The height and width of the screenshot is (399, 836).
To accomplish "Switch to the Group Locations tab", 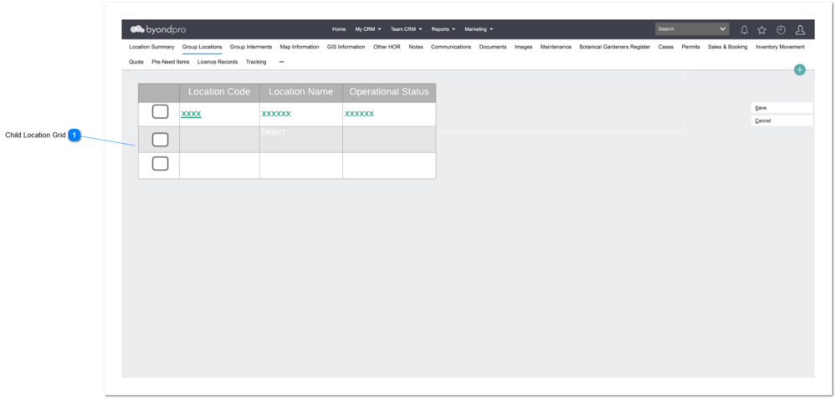I will (x=202, y=47).
